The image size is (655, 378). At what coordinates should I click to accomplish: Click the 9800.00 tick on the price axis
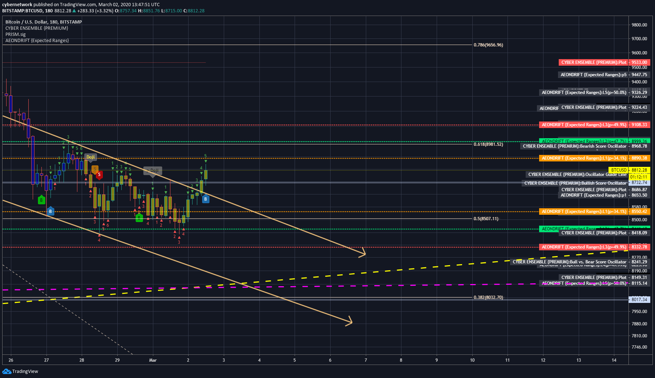[639, 25]
